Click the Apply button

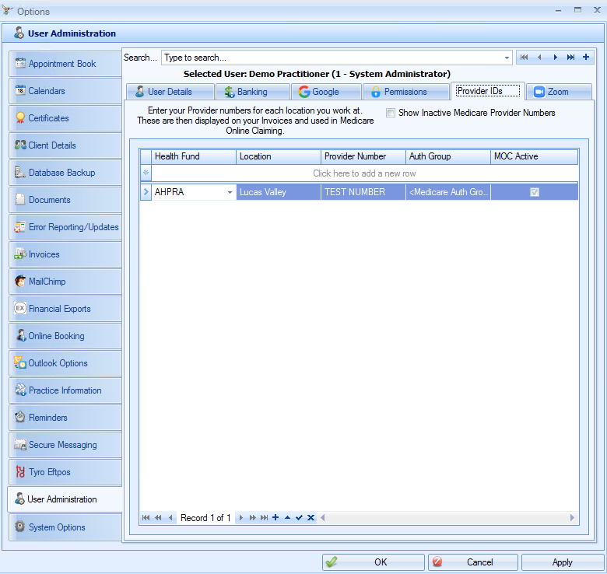(x=563, y=562)
